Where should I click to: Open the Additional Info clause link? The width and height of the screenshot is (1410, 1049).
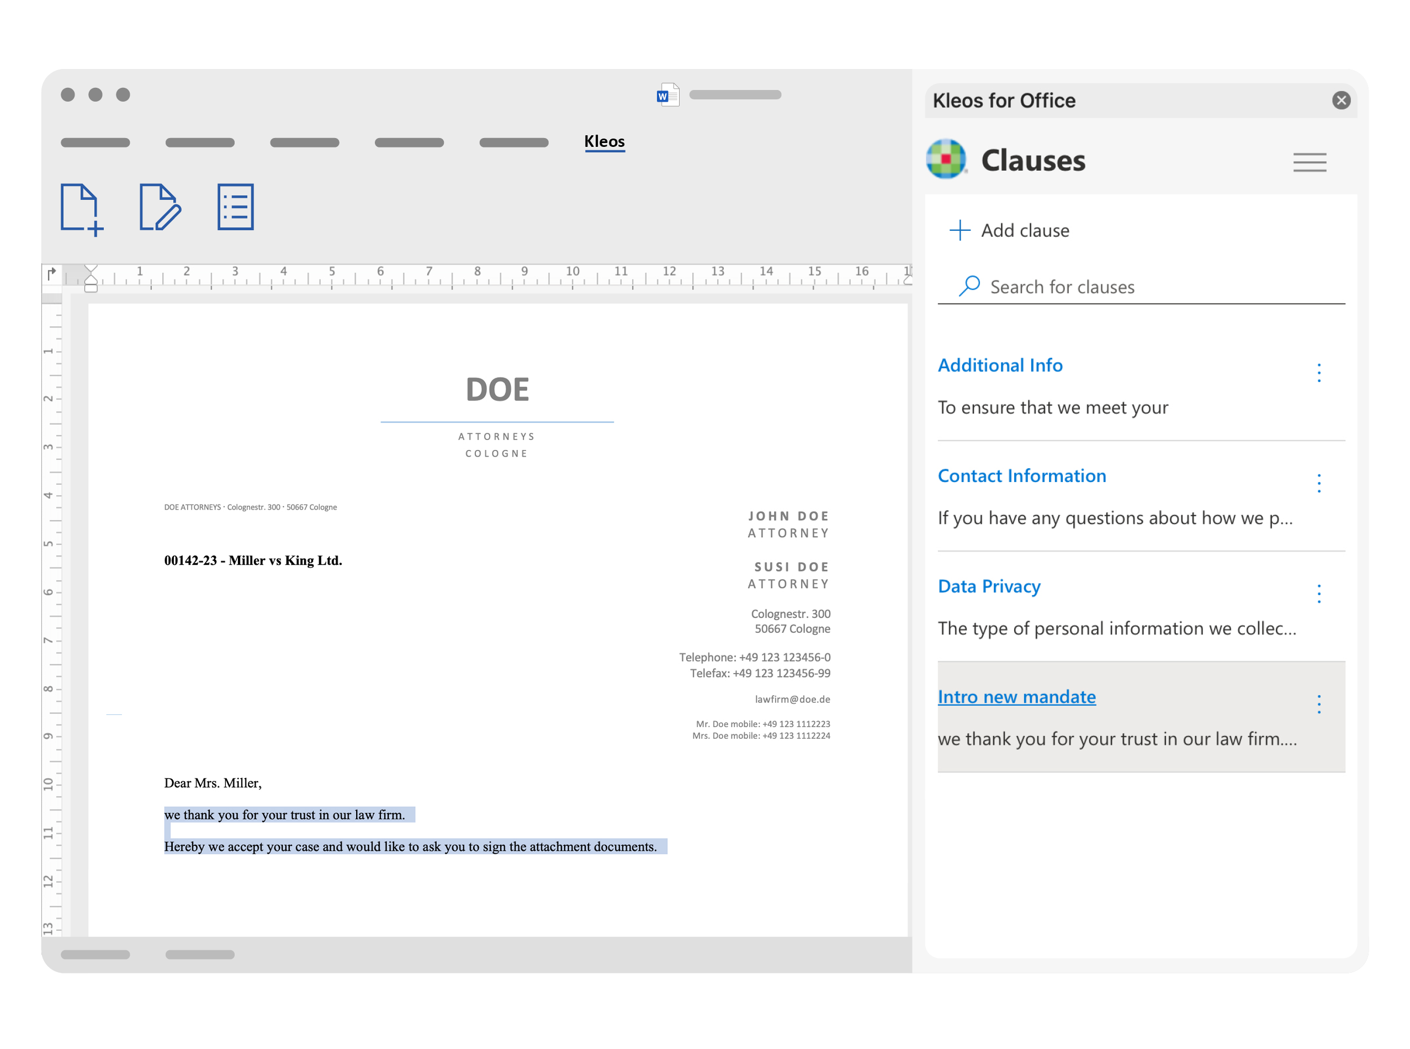click(x=1000, y=365)
